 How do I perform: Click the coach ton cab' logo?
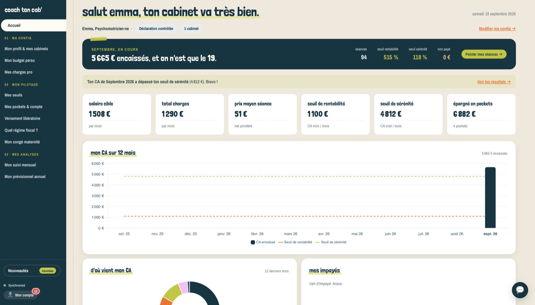[x=23, y=10]
